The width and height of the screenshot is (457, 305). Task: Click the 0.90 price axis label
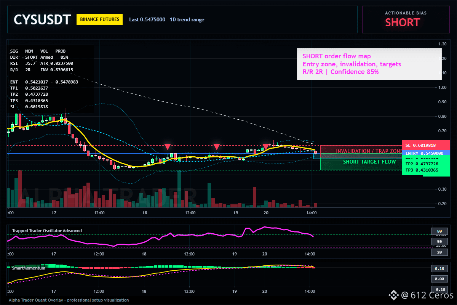click(x=442, y=102)
